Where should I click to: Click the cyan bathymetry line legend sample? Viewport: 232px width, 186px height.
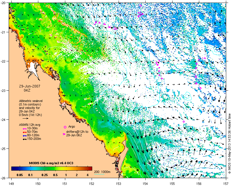[99, 174]
